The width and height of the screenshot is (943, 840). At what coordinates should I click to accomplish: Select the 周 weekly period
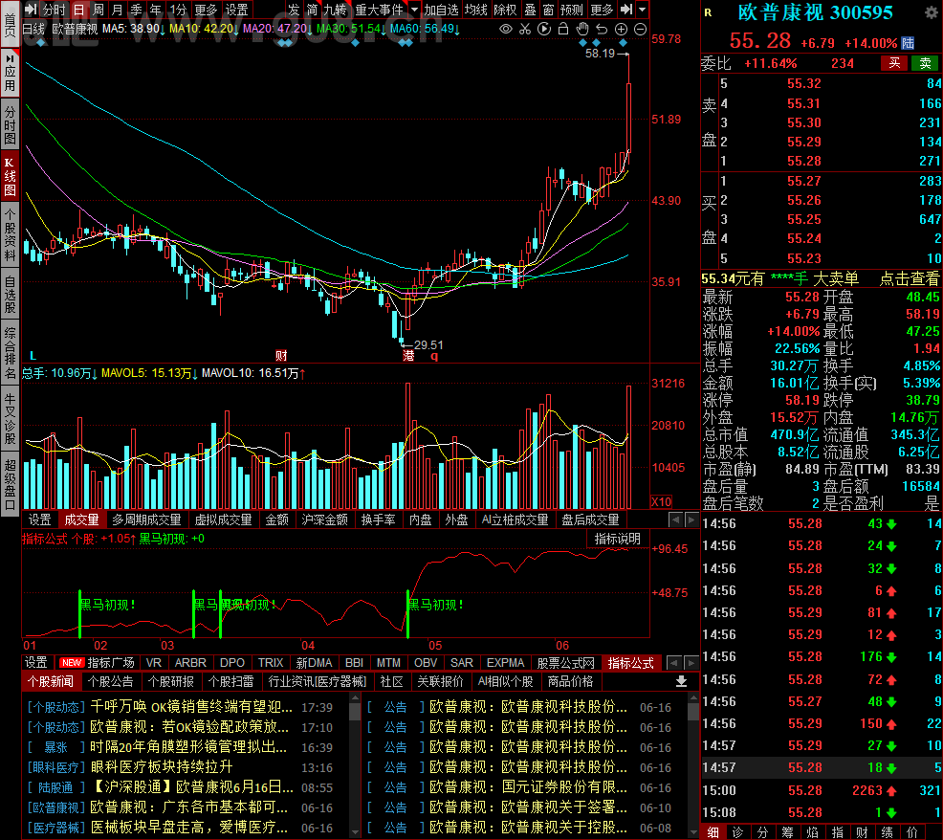click(98, 10)
